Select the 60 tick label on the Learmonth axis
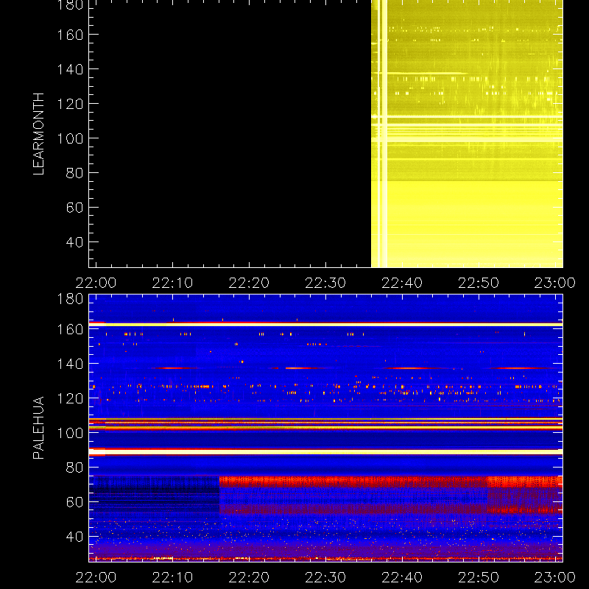The width and height of the screenshot is (589, 589). (x=74, y=208)
